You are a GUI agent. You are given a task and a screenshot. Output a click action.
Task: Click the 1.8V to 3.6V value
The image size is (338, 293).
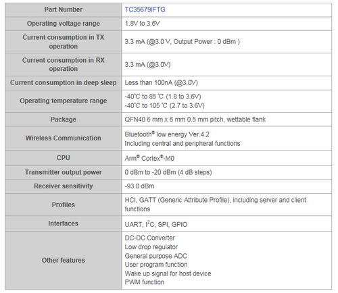143,24
